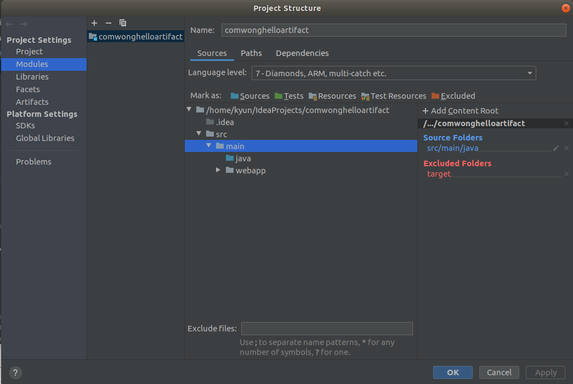The image size is (573, 384).
Task: Focus the Exclude files field
Action: click(327, 329)
